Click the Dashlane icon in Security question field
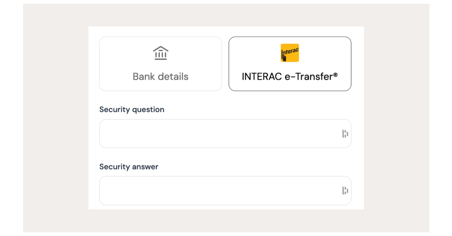 point(345,133)
